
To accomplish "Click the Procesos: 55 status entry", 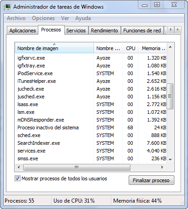I will tap(19, 201).
